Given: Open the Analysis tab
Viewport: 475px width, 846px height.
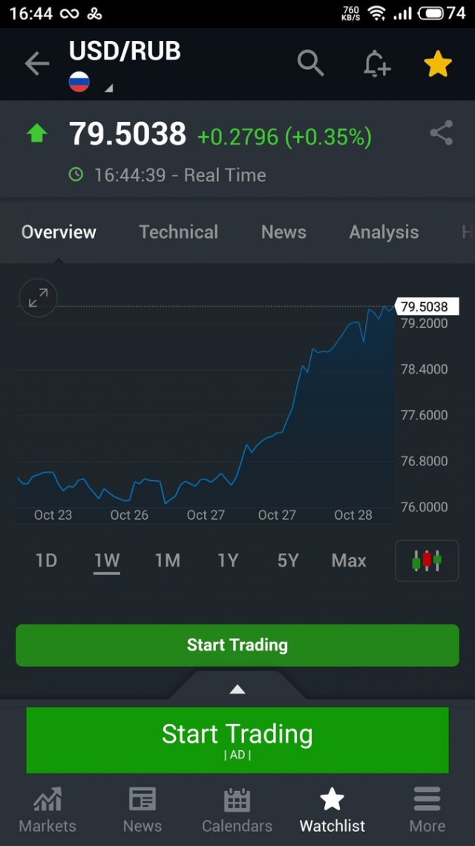Looking at the screenshot, I should (x=384, y=232).
